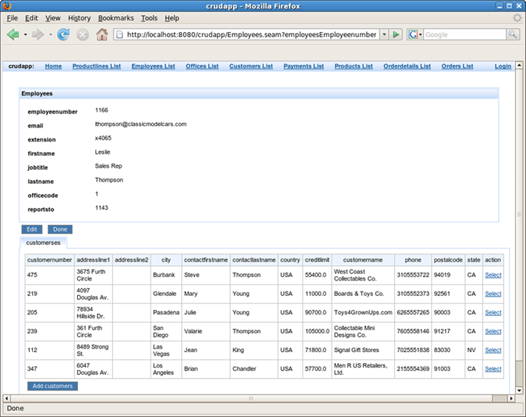526x417 pixels.
Task: Open the forward history dropdown arrow
Action: coord(50,35)
